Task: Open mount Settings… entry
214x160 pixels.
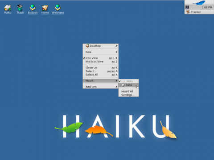Action: [129, 95]
